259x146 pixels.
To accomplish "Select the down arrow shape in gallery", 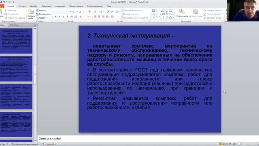I will pos(167,14).
